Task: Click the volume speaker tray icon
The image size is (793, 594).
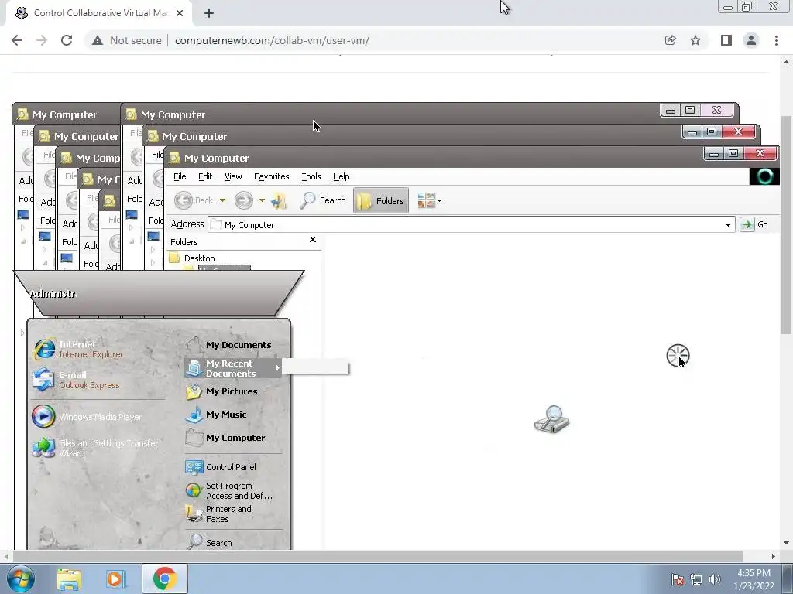Action: [x=715, y=579]
